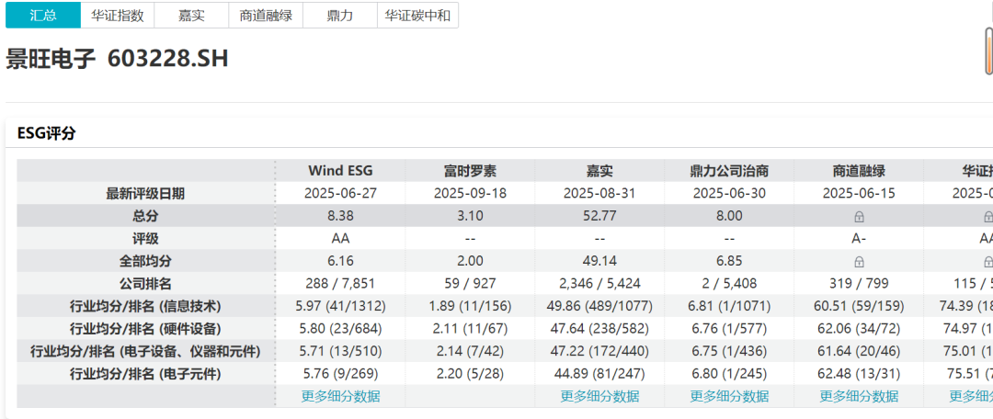Click the 商道融绿 rating A-
The width and height of the screenshot is (993, 419).
point(859,239)
